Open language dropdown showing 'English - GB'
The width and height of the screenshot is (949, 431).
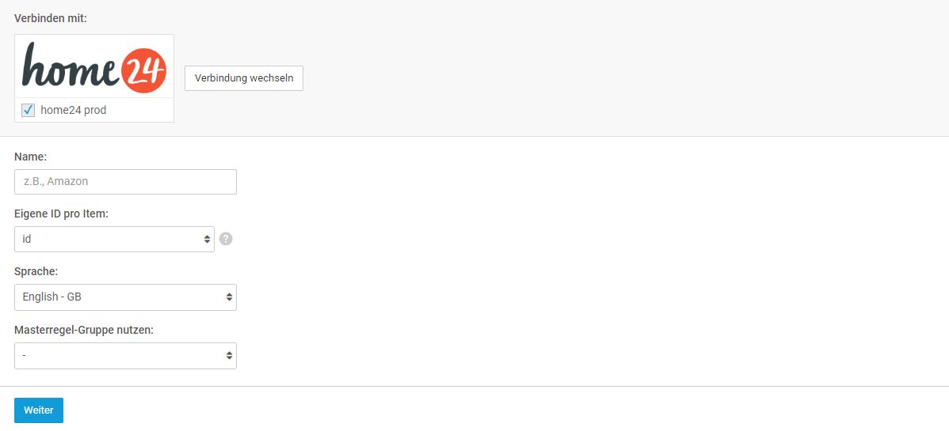125,297
